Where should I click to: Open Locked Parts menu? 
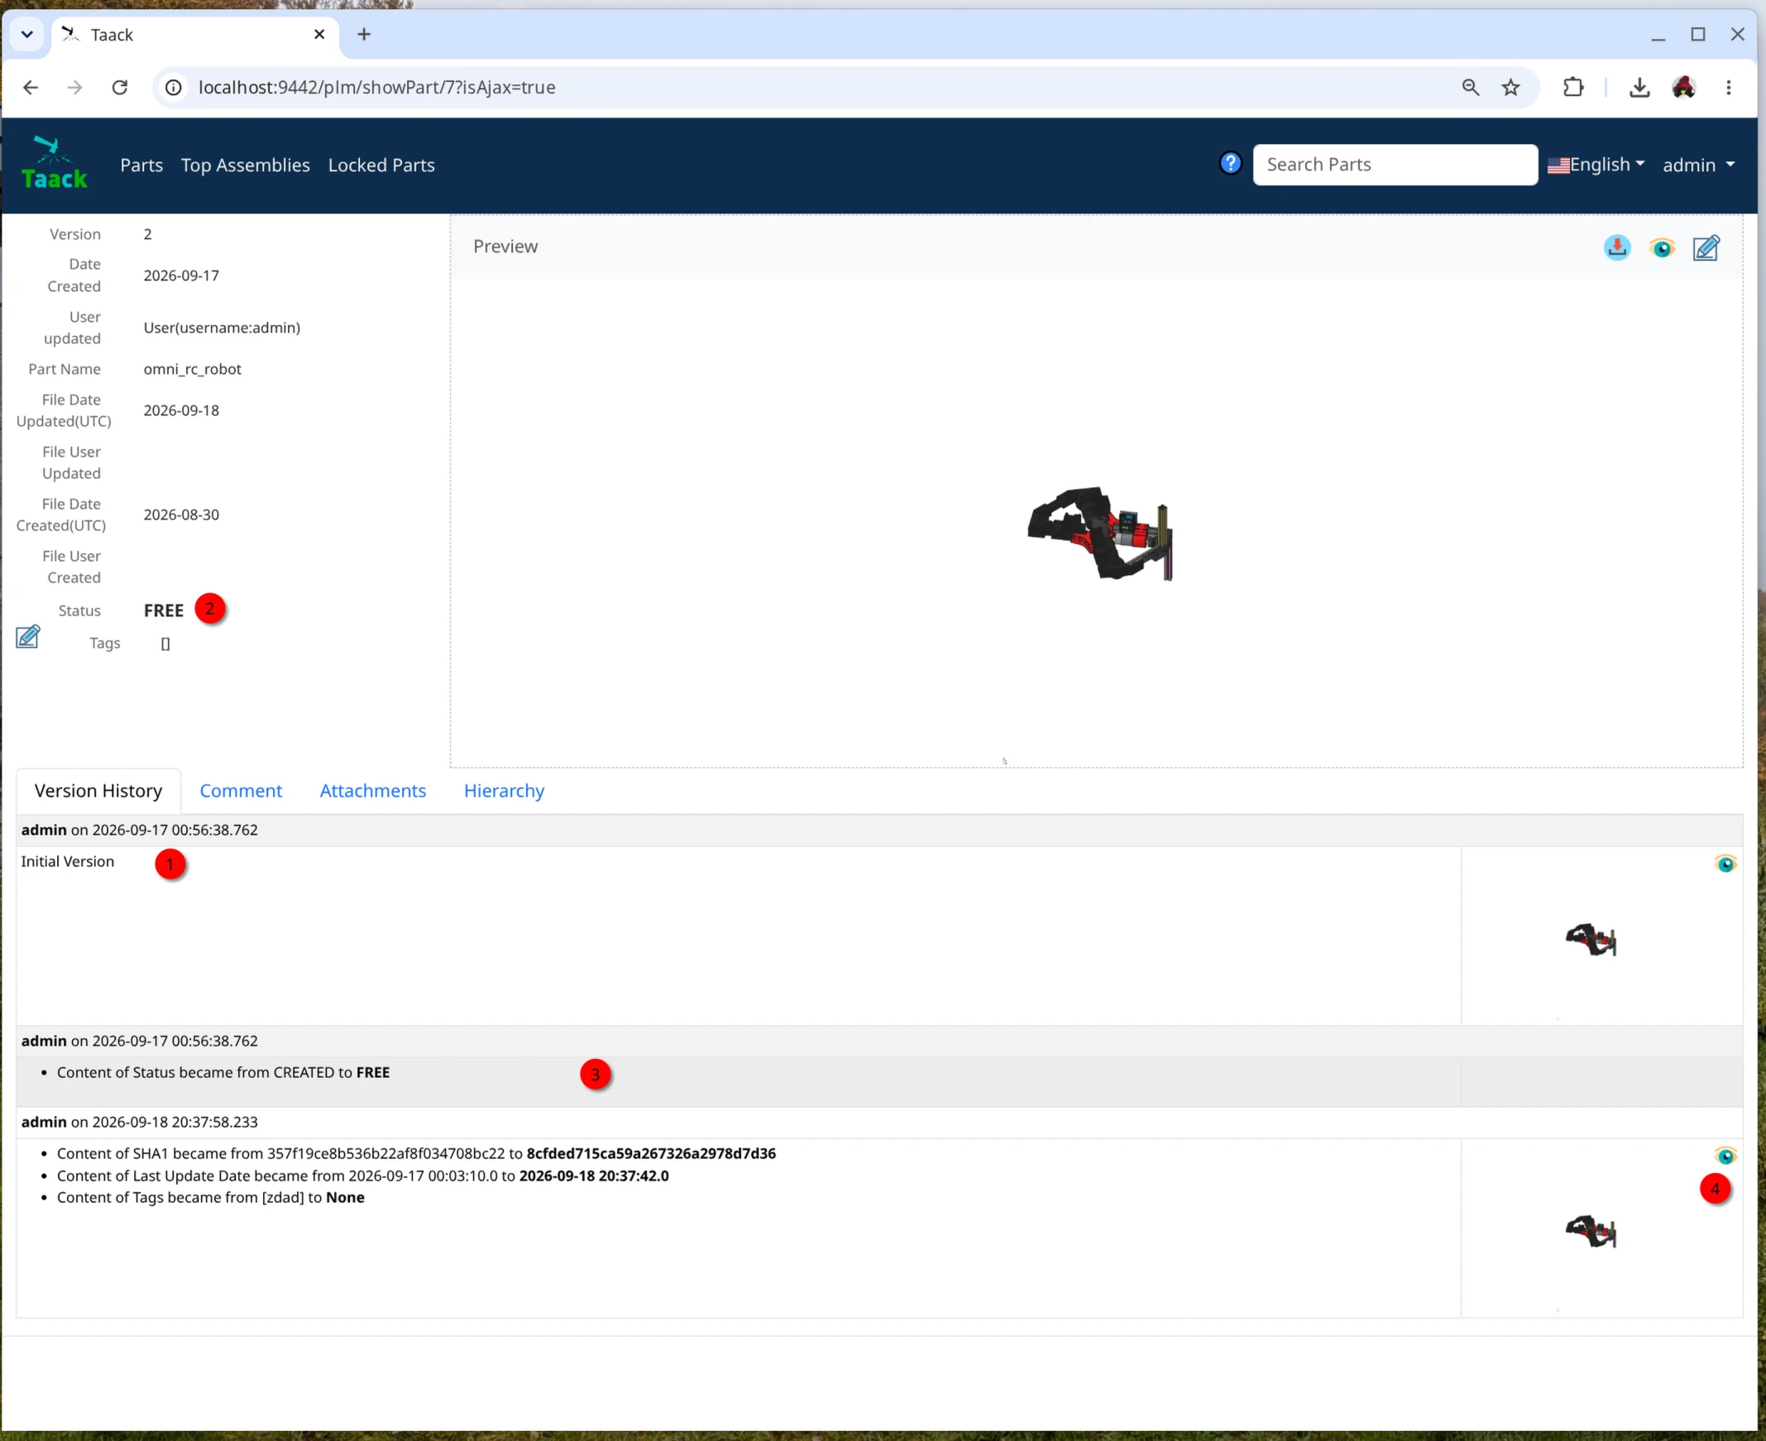tap(381, 165)
